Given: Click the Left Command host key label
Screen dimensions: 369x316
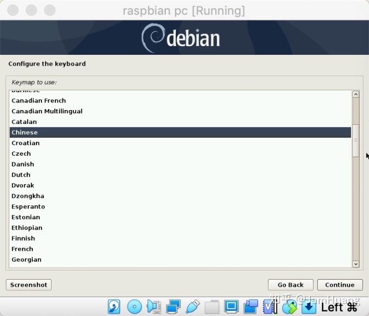Looking at the screenshot, I should pyautogui.click(x=339, y=307).
